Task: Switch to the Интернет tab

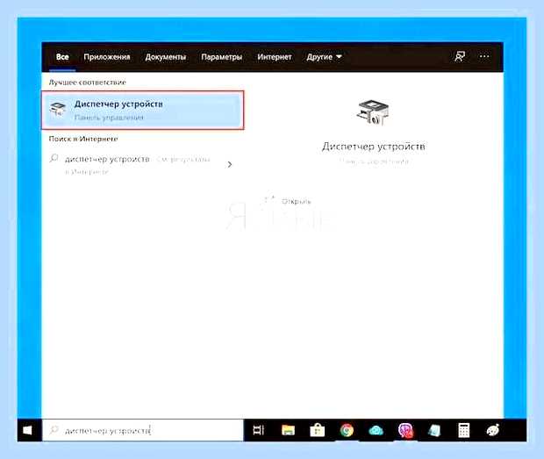Action: click(275, 57)
